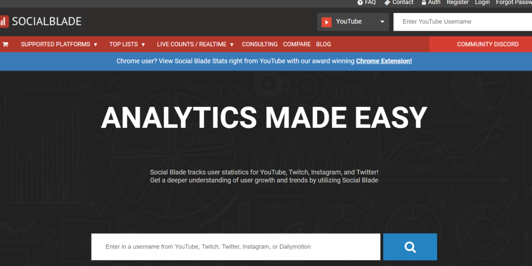Click the Social Blade logo icon
This screenshot has width=532, height=266.
[4, 21]
